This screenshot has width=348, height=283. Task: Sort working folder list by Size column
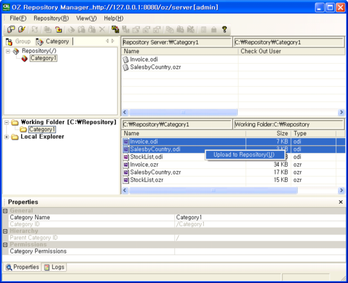(268, 134)
